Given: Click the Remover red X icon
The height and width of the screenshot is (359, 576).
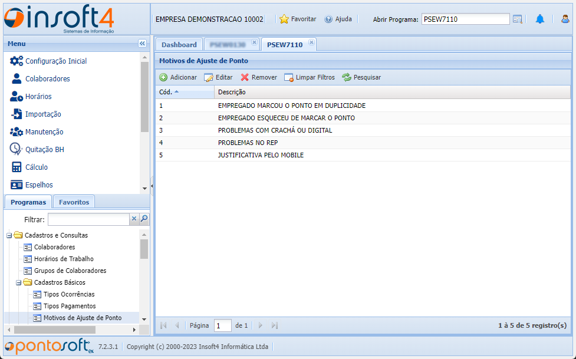Looking at the screenshot, I should click(245, 77).
